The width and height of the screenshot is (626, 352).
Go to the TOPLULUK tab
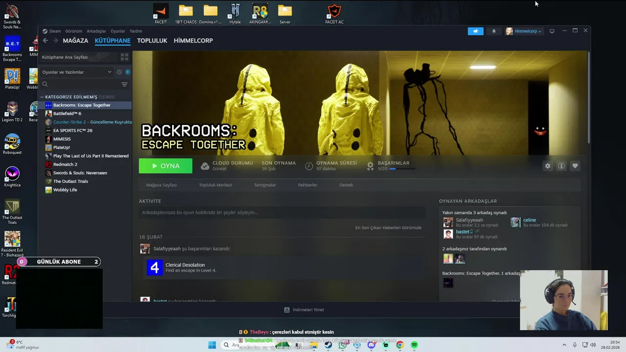click(x=152, y=41)
